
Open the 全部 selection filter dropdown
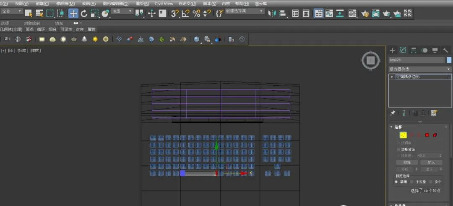[x=12, y=11]
